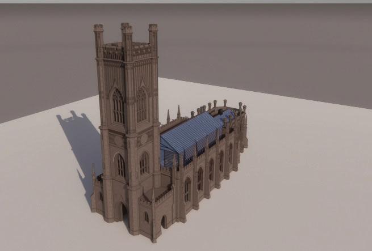Click the upper belfry window on left tower face
The width and height of the screenshot is (372, 251).
point(118,106)
